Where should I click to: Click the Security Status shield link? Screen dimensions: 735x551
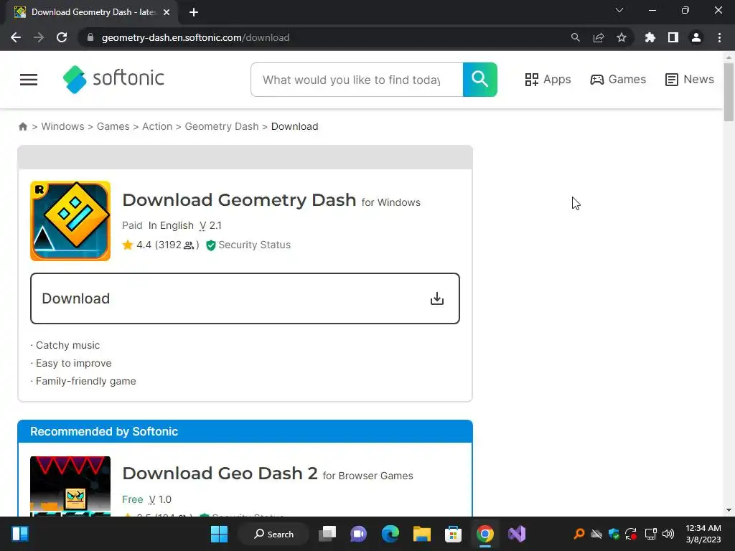click(248, 245)
